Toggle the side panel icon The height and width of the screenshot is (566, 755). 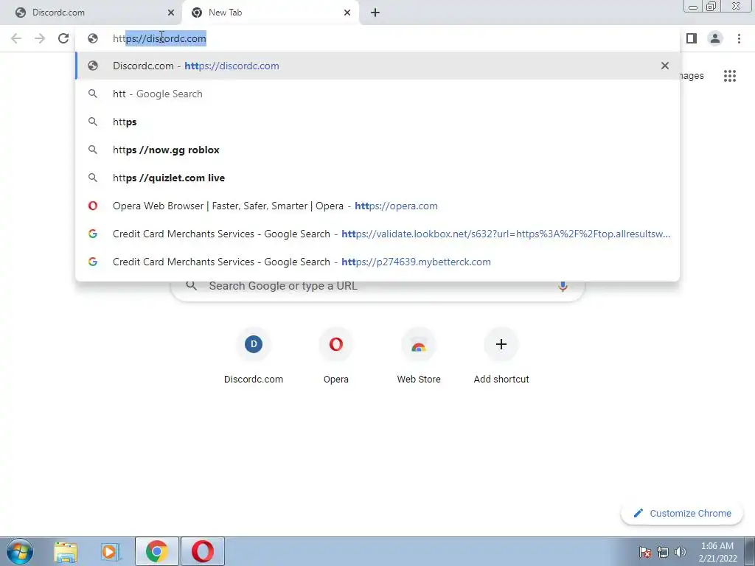pyautogui.click(x=692, y=38)
